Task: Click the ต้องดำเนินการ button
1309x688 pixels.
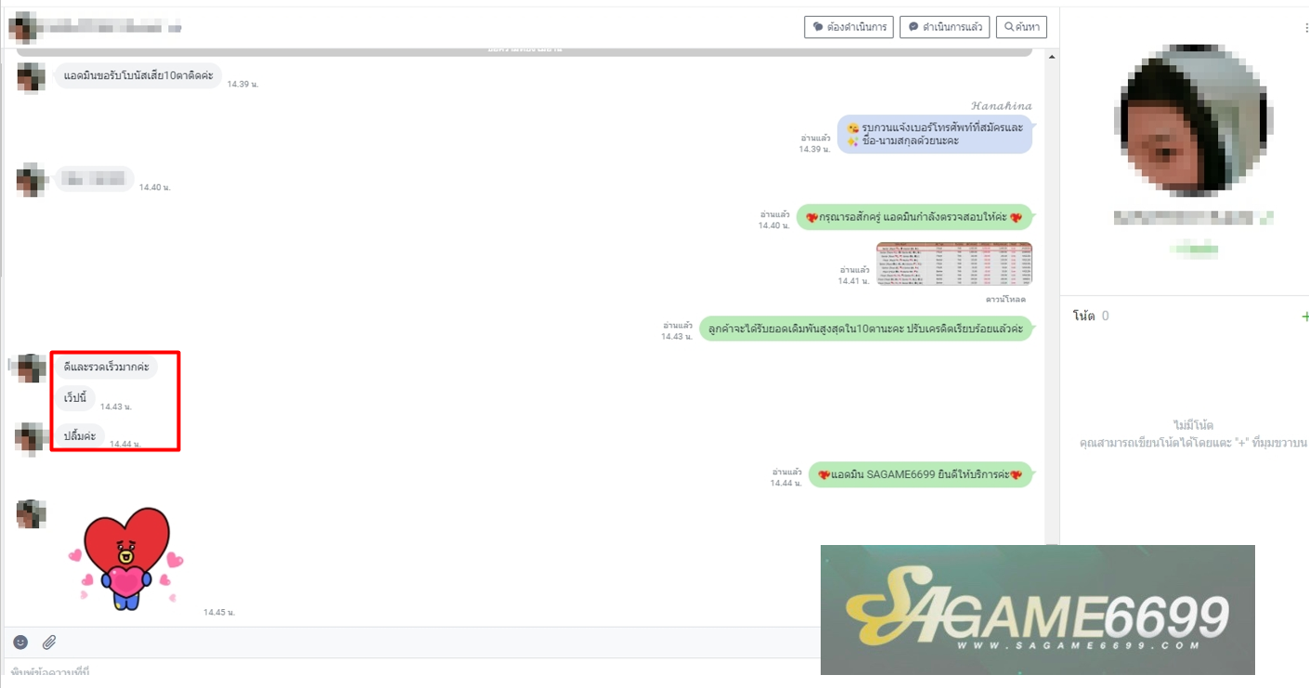Action: click(849, 27)
